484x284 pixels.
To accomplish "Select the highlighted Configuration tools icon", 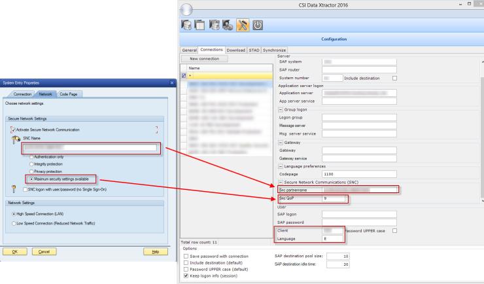I will coord(243,25).
